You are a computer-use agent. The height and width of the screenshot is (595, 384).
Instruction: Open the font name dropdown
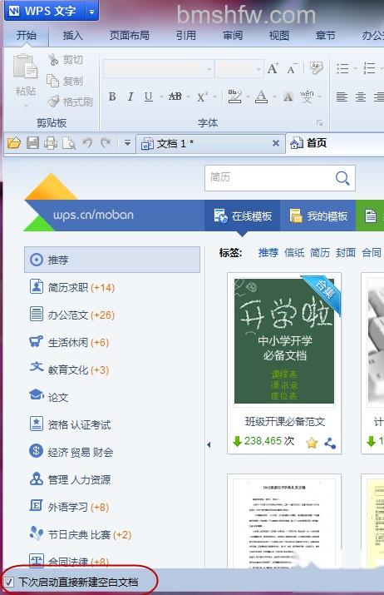209,69
